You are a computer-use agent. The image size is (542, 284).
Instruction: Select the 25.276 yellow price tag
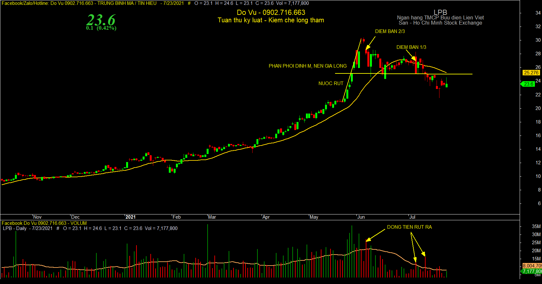[531, 73]
